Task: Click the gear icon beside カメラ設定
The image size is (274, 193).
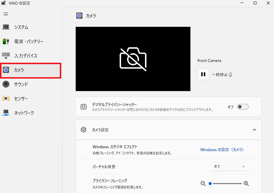Action: (x=84, y=130)
